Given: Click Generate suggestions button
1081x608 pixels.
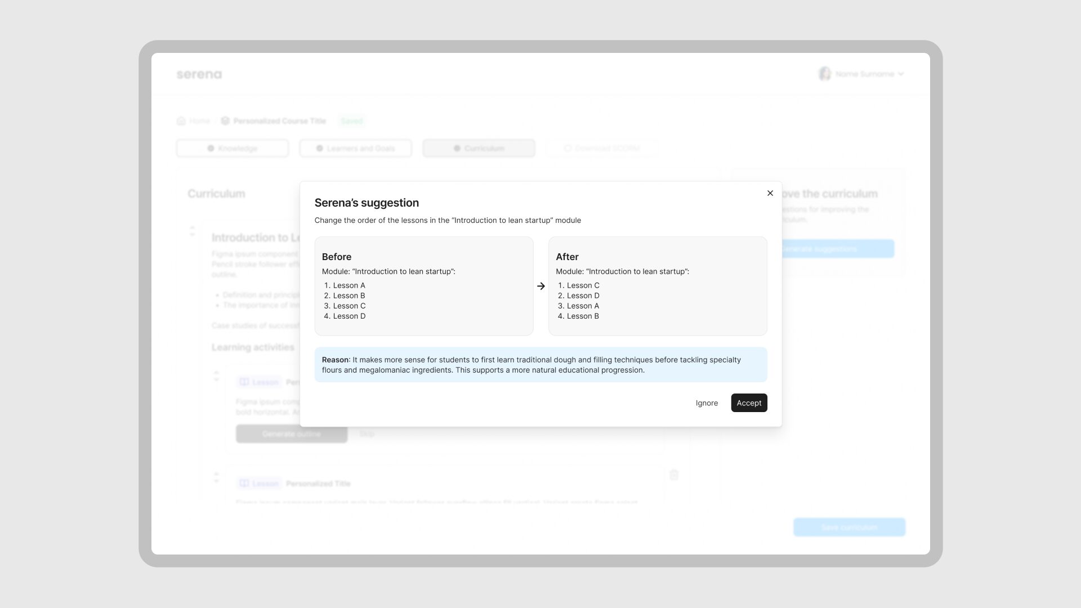Looking at the screenshot, I should point(838,249).
